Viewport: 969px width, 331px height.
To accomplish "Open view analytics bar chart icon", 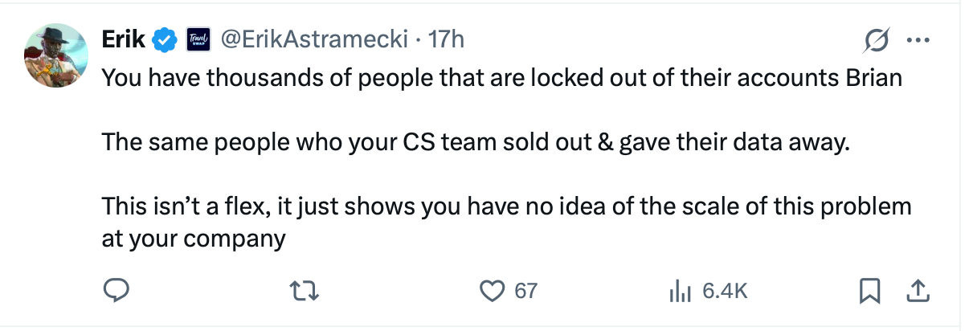I will coord(681,291).
